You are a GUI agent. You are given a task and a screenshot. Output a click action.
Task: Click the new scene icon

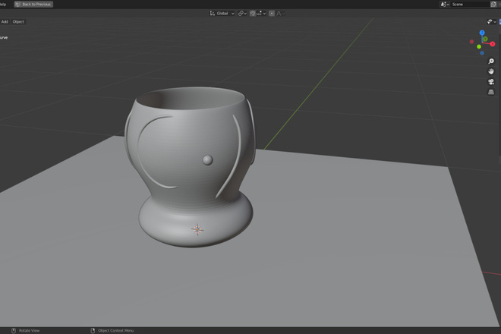tap(493, 4)
